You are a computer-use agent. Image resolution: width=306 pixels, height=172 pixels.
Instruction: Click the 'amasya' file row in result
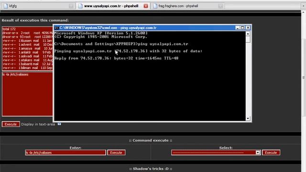tap(27, 48)
